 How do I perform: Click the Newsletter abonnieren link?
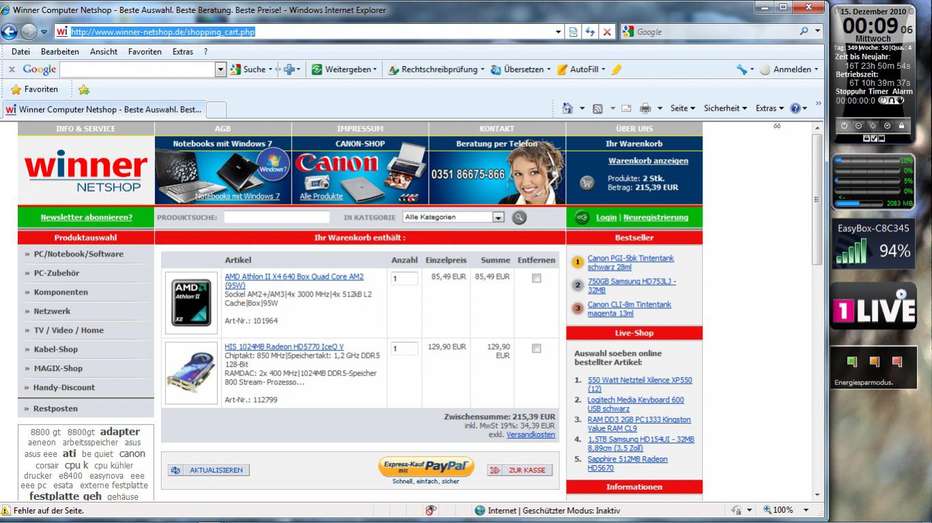(87, 218)
